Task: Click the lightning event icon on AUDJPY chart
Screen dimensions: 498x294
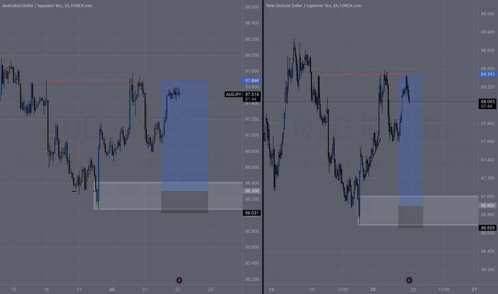Action: tap(179, 280)
